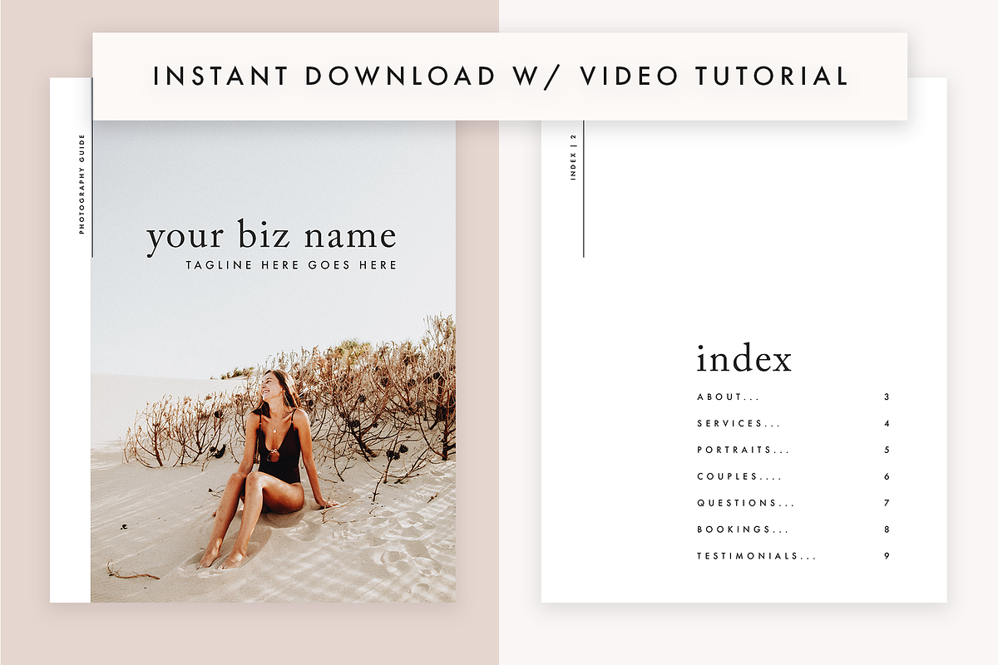Click the 'Portraits...' index entry
The image size is (998, 665).
pos(743,451)
